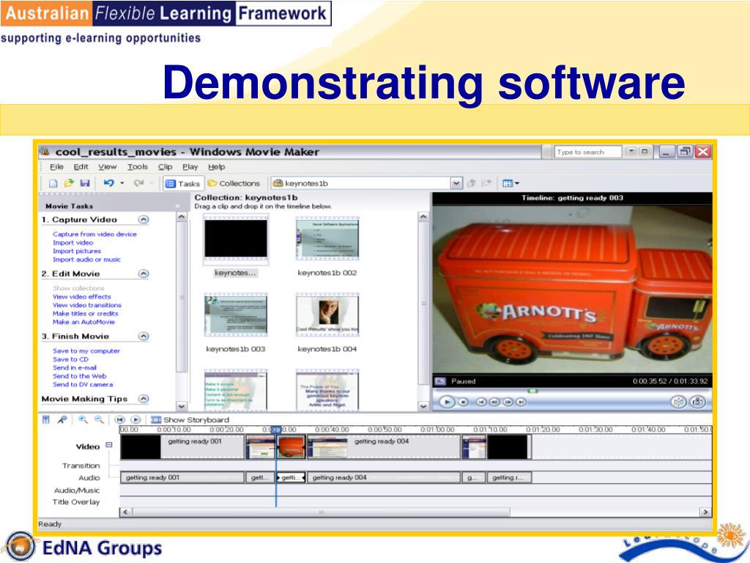The image size is (750, 563).
Task: Collapse the Edit Movie section
Action: pyautogui.click(x=144, y=273)
